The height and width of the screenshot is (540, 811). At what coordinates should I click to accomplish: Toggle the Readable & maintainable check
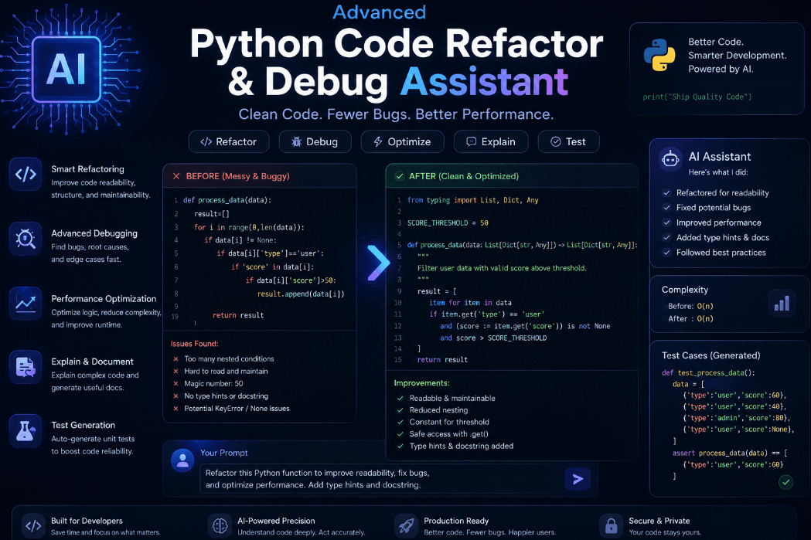(400, 399)
